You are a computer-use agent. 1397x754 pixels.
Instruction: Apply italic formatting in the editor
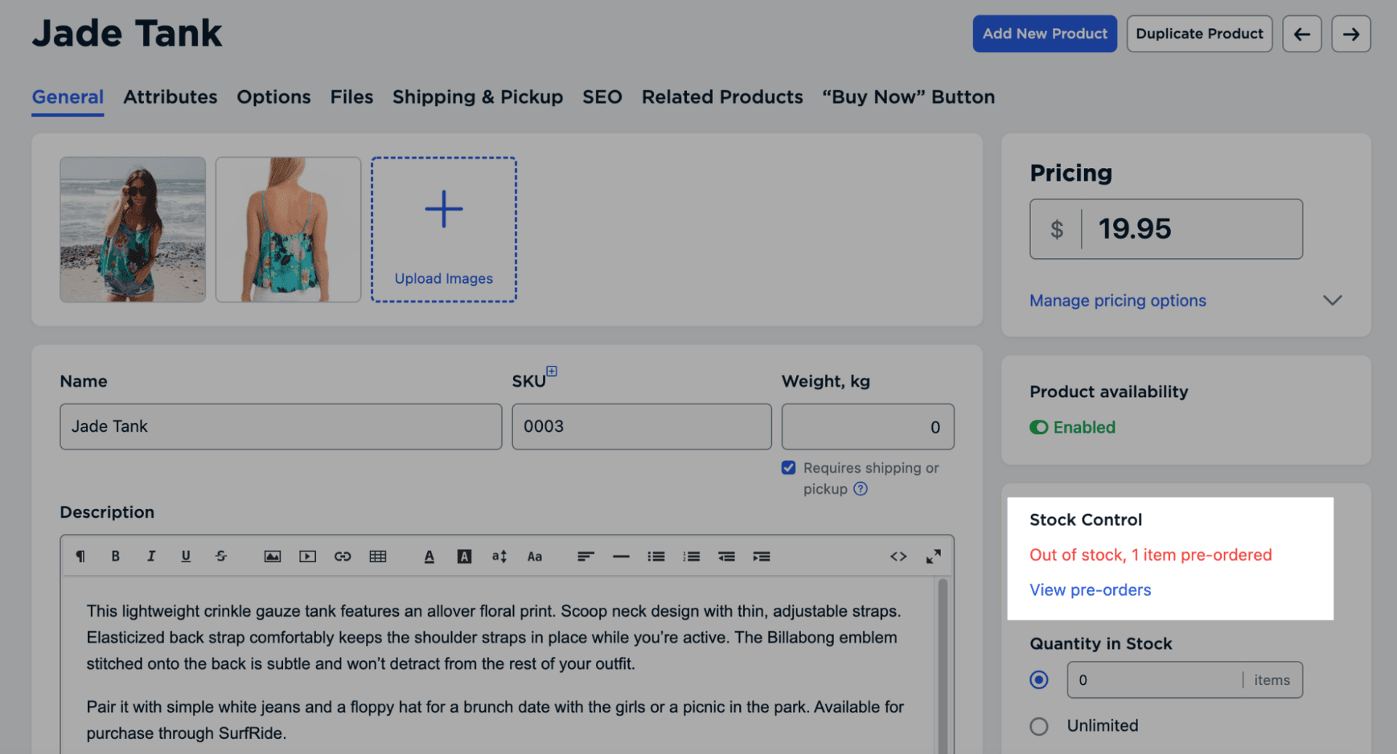tap(151, 556)
